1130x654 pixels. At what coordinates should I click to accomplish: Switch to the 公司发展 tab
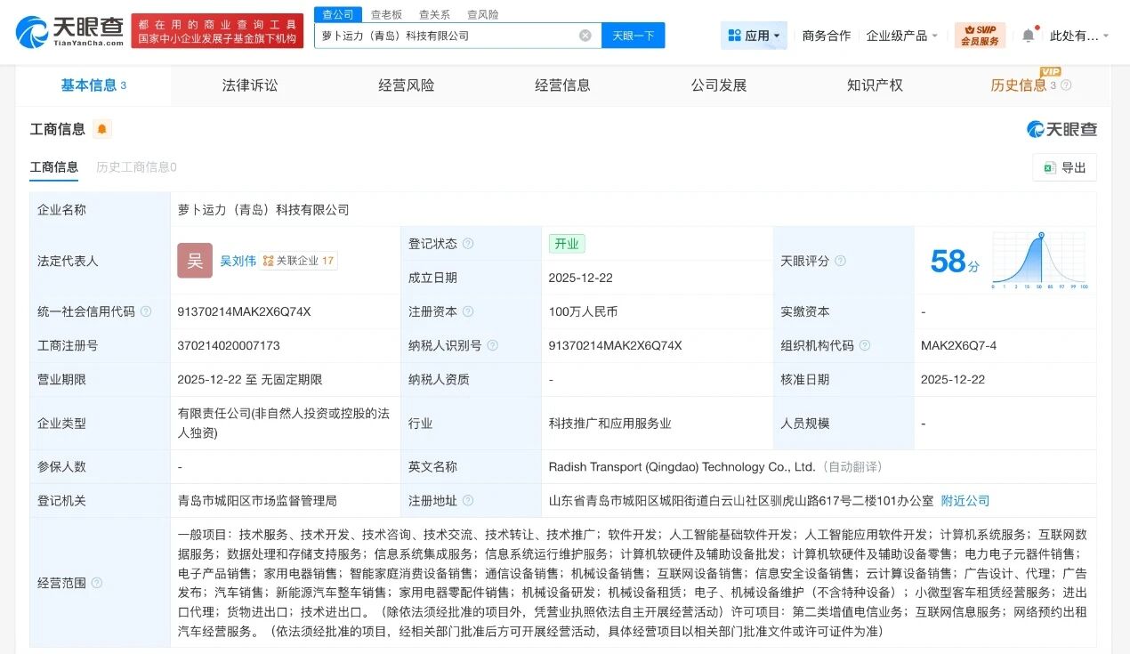[719, 85]
